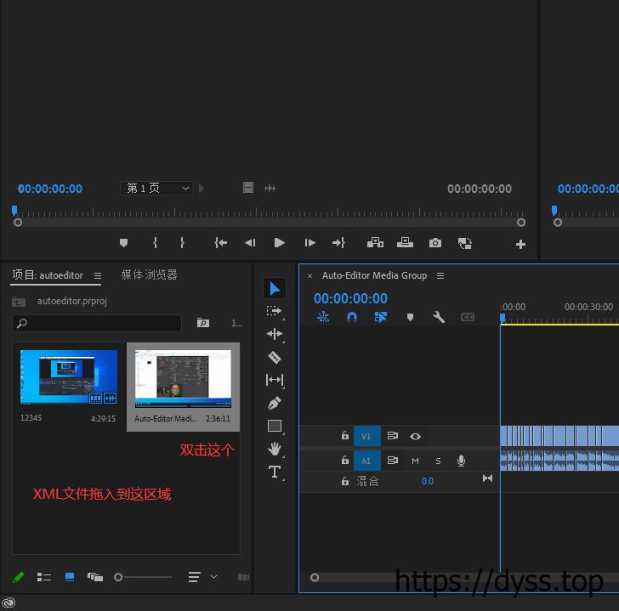The width and height of the screenshot is (619, 611).
Task: Click the find bin search-folder icon
Action: 203,323
